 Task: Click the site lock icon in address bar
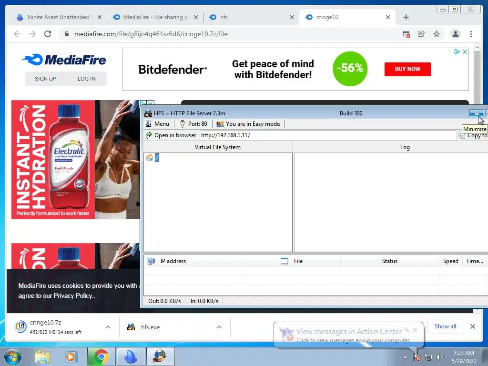coord(66,34)
